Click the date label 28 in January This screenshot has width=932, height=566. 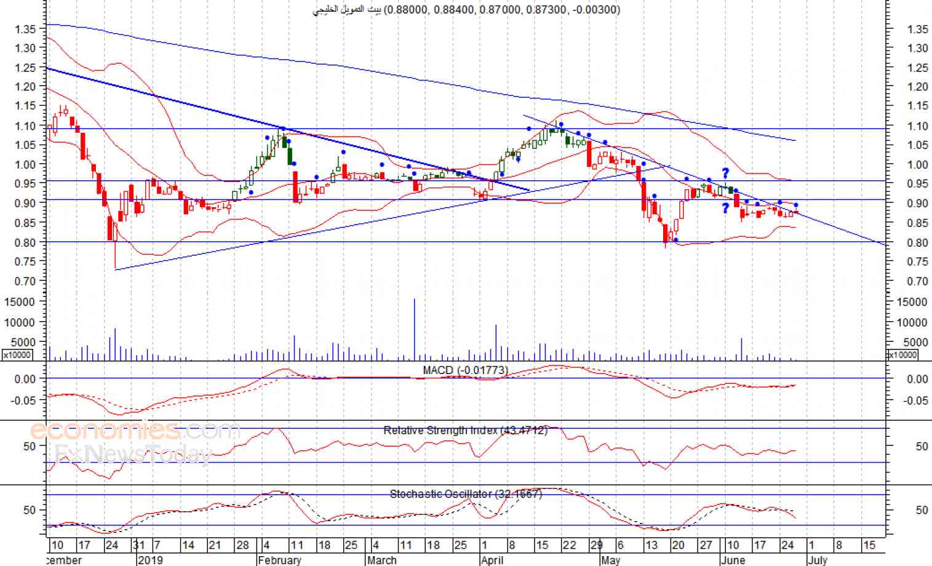242,545
